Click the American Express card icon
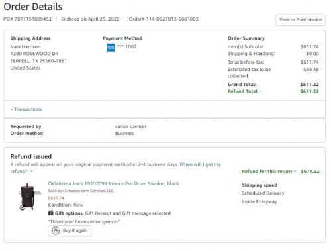 click(111, 48)
